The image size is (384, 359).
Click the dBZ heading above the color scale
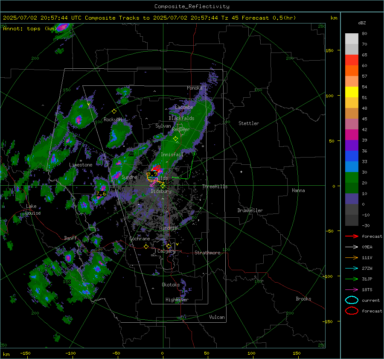pyautogui.click(x=362, y=23)
